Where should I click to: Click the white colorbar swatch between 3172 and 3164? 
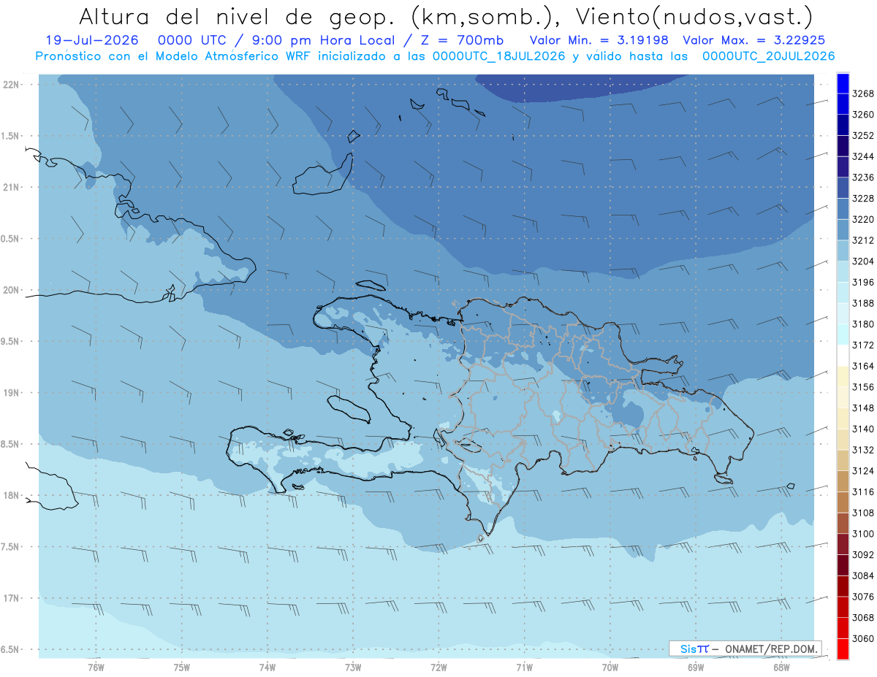(843, 356)
